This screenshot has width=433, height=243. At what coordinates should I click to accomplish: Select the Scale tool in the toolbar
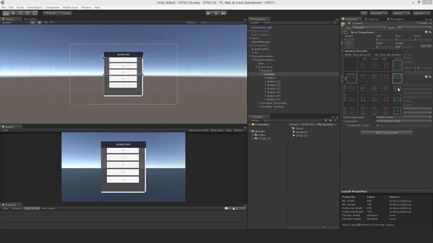point(28,13)
